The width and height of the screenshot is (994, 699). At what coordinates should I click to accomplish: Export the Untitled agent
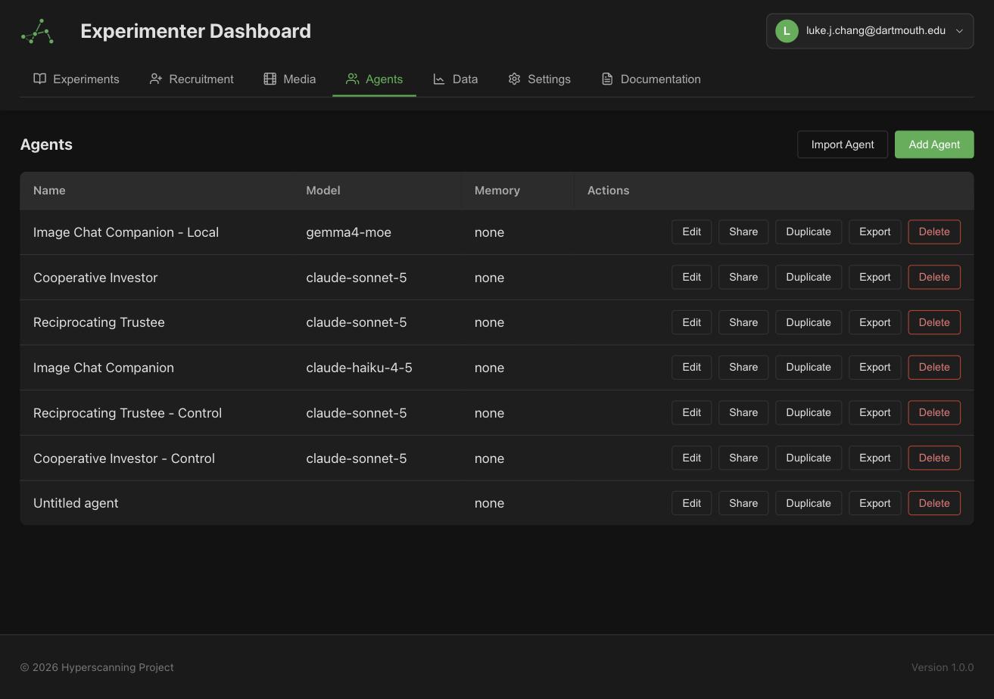pyautogui.click(x=874, y=503)
